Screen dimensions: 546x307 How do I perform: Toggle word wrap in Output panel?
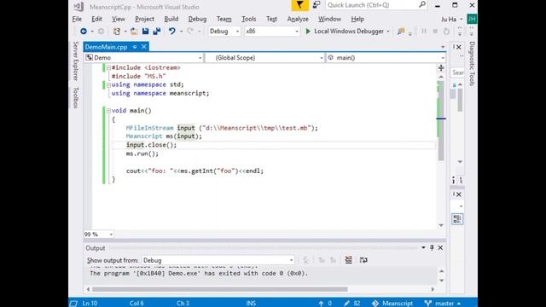coord(363,260)
